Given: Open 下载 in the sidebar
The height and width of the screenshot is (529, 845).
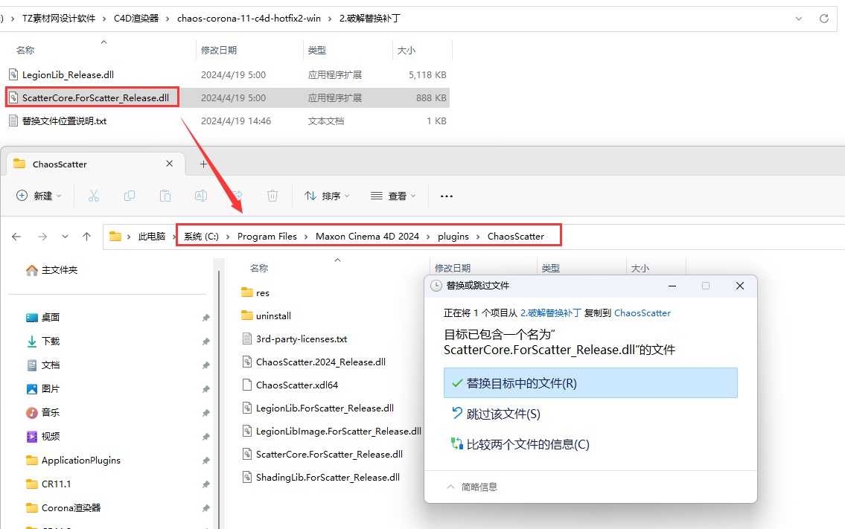Looking at the screenshot, I should (43, 341).
